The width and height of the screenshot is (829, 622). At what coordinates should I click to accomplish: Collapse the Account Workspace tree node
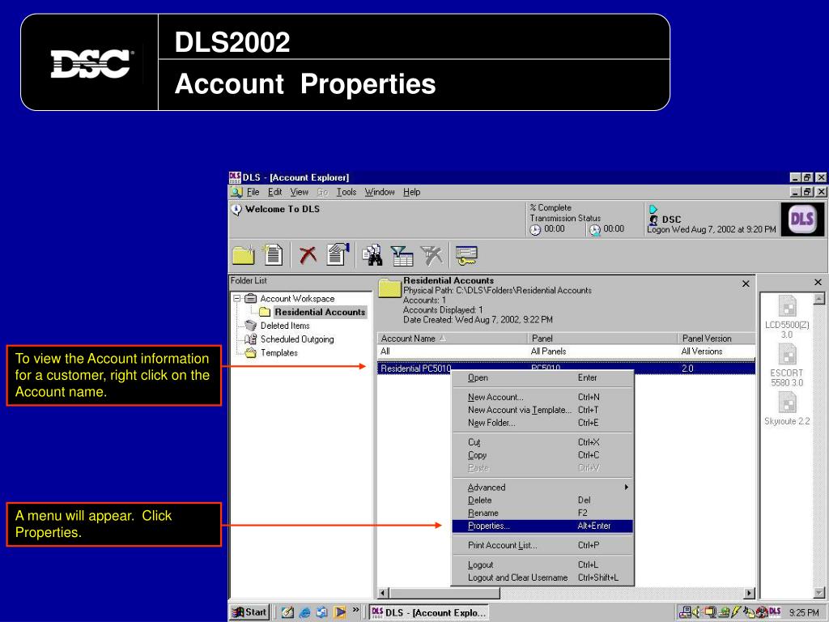coord(237,298)
